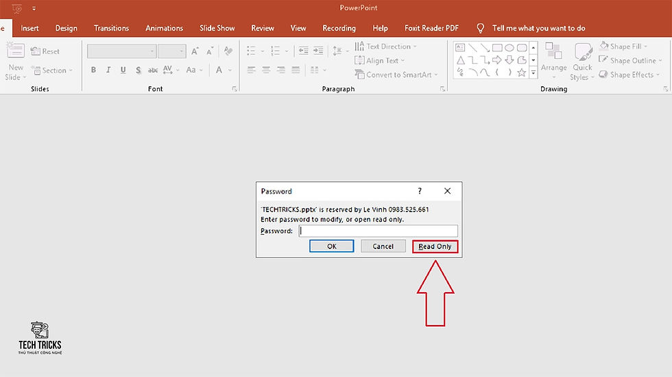Click Increase Font Size icon

click(x=195, y=51)
